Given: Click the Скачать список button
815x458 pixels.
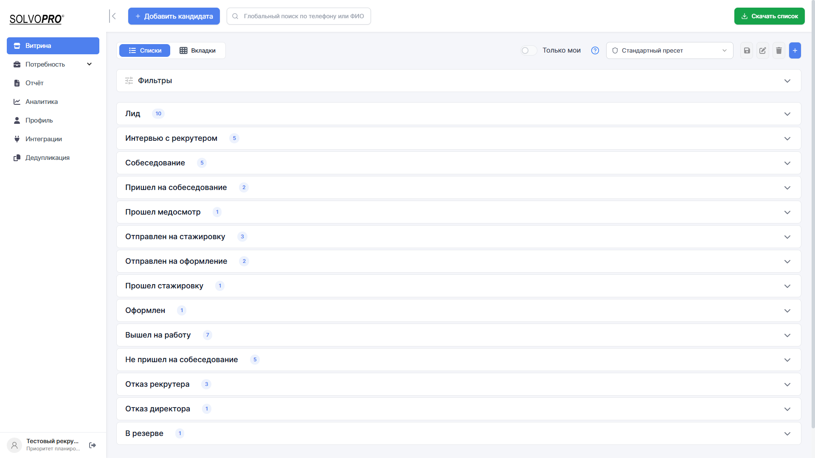Looking at the screenshot, I should coord(769,16).
